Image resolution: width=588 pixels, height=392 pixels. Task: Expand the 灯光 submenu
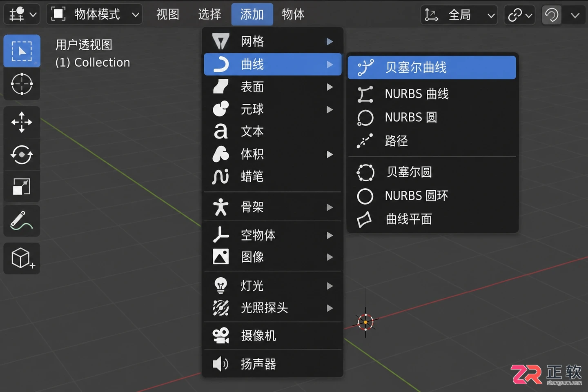click(x=273, y=286)
